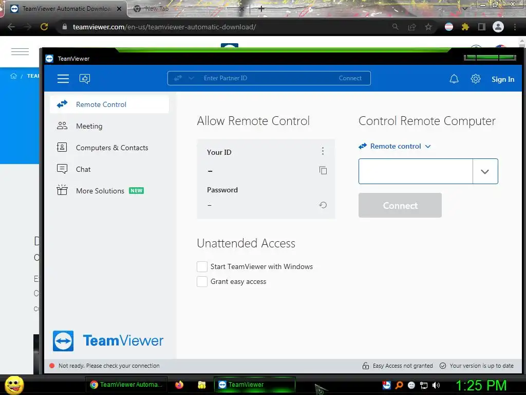
Task: Click the More Solutions gift icon
Action: [62, 190]
